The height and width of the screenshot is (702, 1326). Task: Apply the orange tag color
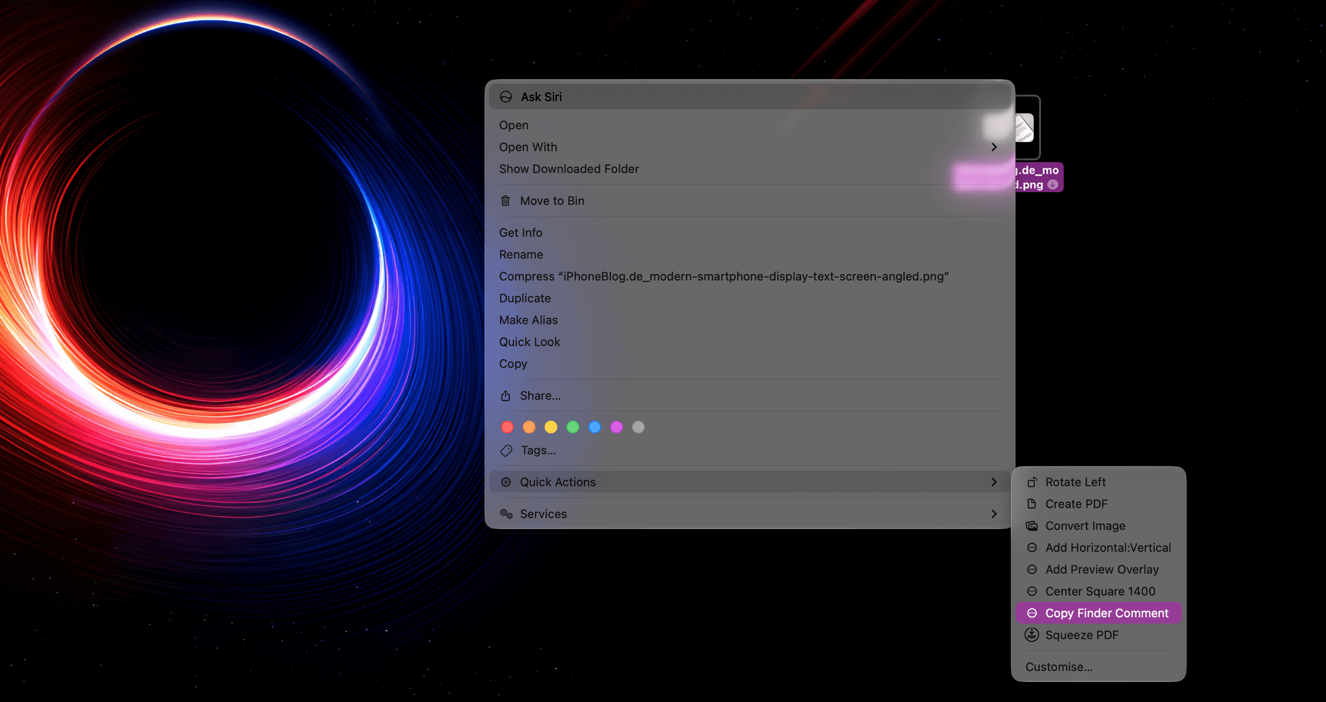click(529, 427)
